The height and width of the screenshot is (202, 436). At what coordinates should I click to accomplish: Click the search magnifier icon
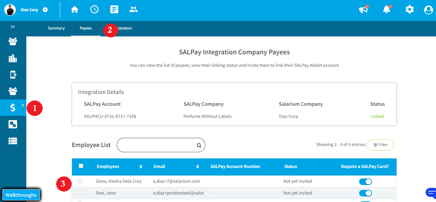point(199,146)
